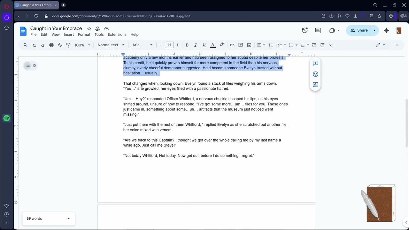Image resolution: width=409 pixels, height=230 pixels.
Task: Increase font size with plus button
Action: click(178, 45)
